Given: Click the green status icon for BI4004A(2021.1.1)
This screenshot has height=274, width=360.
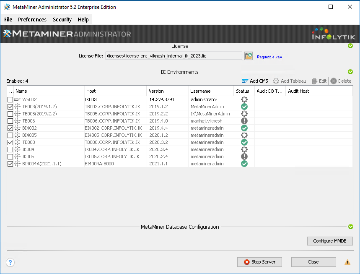Looking at the screenshot, I should coord(244,164).
